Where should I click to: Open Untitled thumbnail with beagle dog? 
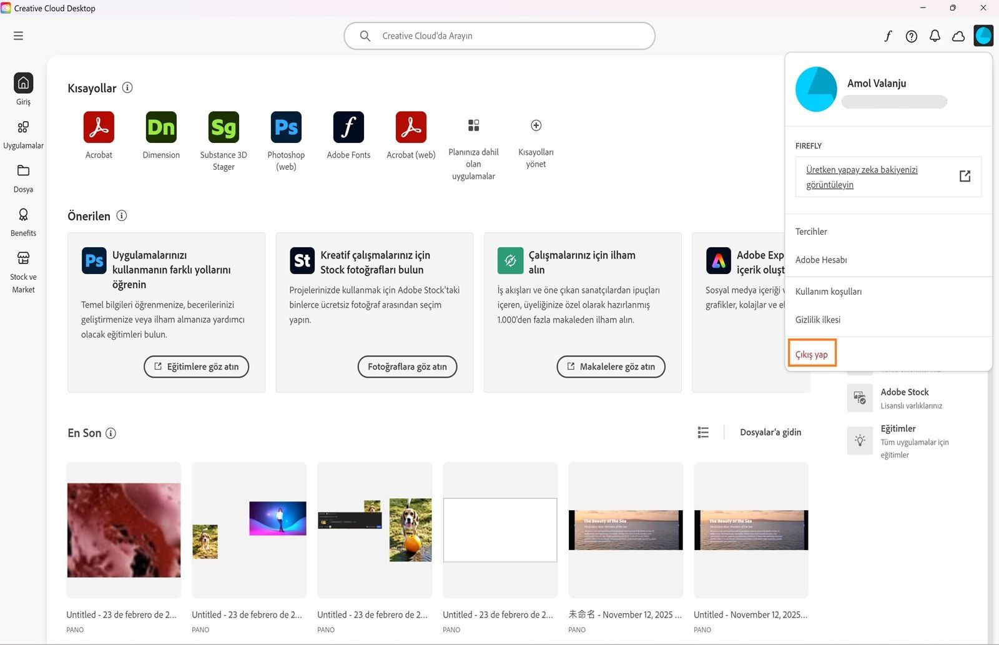[375, 530]
